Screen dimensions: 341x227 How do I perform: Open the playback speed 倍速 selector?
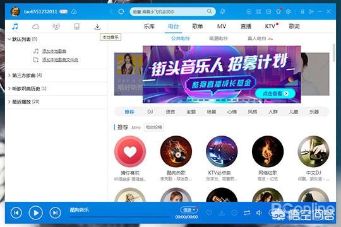point(189,209)
